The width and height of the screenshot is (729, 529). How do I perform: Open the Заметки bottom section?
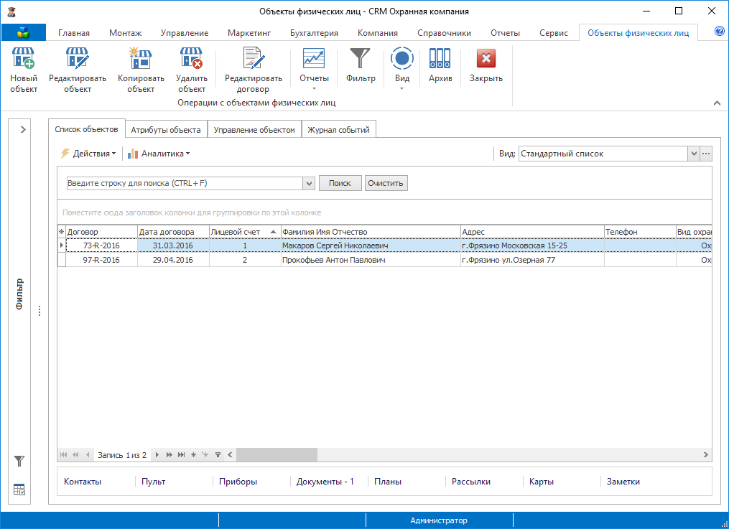click(623, 482)
